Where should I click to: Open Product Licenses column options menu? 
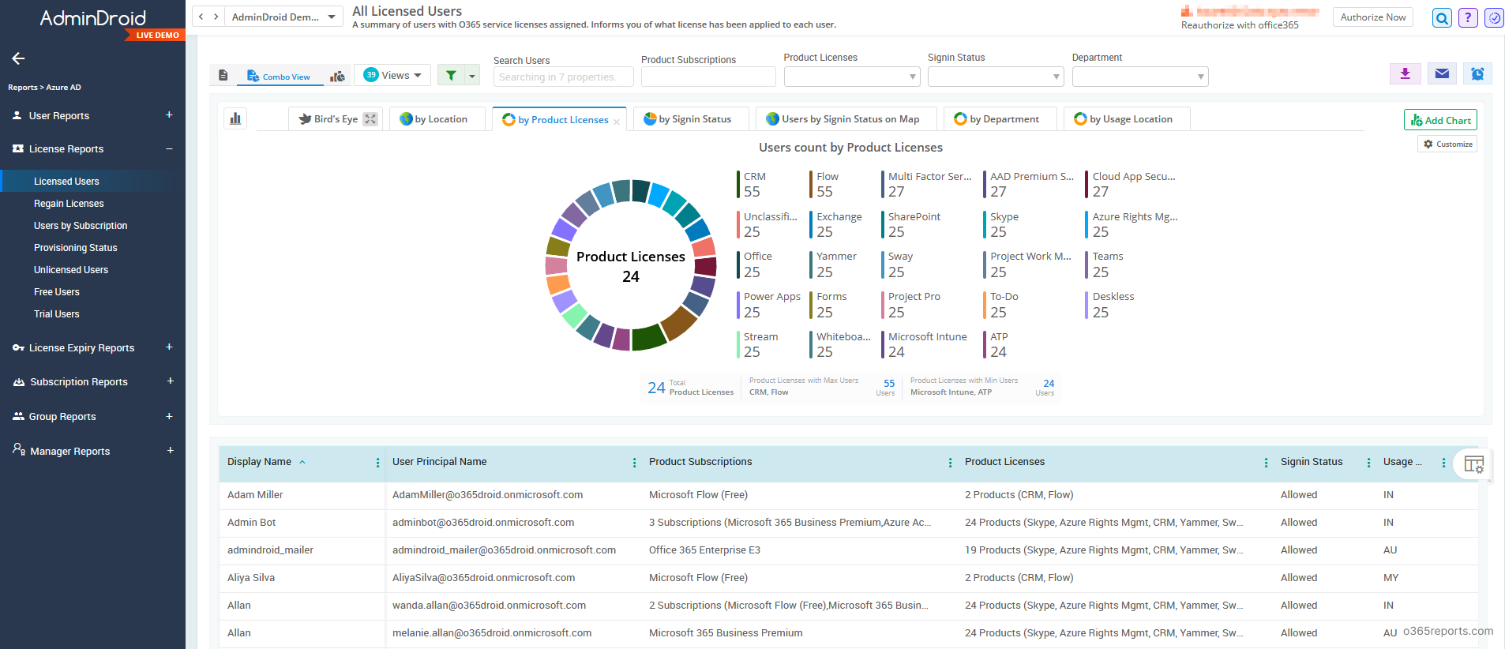[x=1266, y=463]
